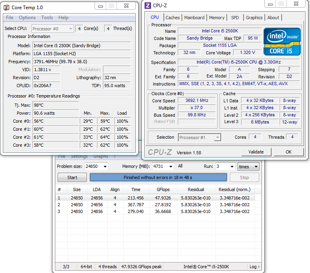
Task: Click the Frequency field 3791.46MHz
Action: coord(81,62)
